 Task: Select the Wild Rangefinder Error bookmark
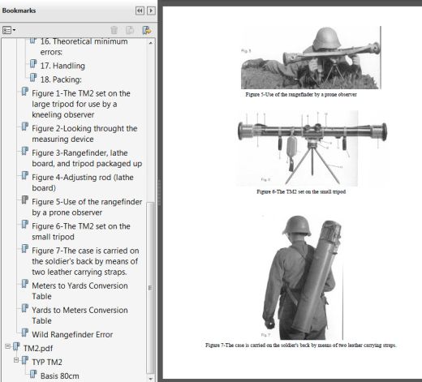point(72,334)
